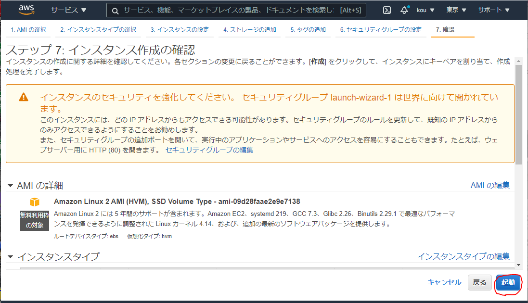Click the Amazon Linux 2 AMI box icon
The height and width of the screenshot is (303, 528).
[35, 202]
